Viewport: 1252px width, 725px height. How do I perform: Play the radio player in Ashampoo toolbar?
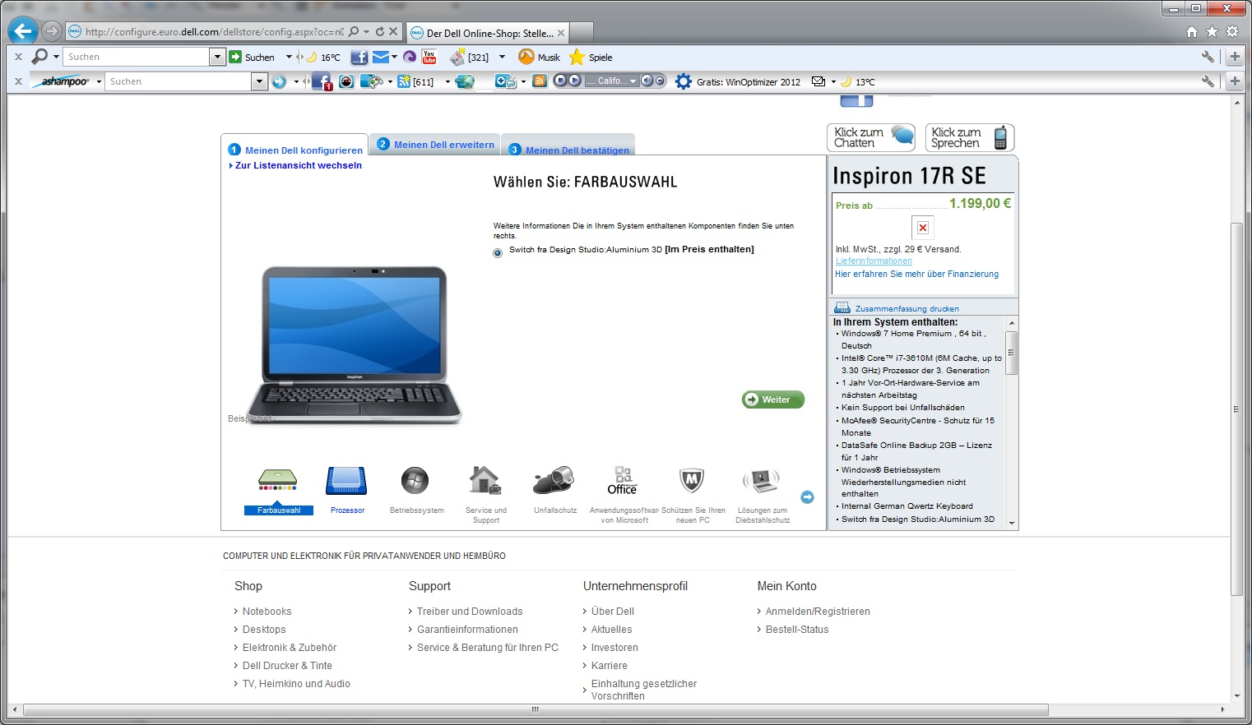tap(575, 81)
